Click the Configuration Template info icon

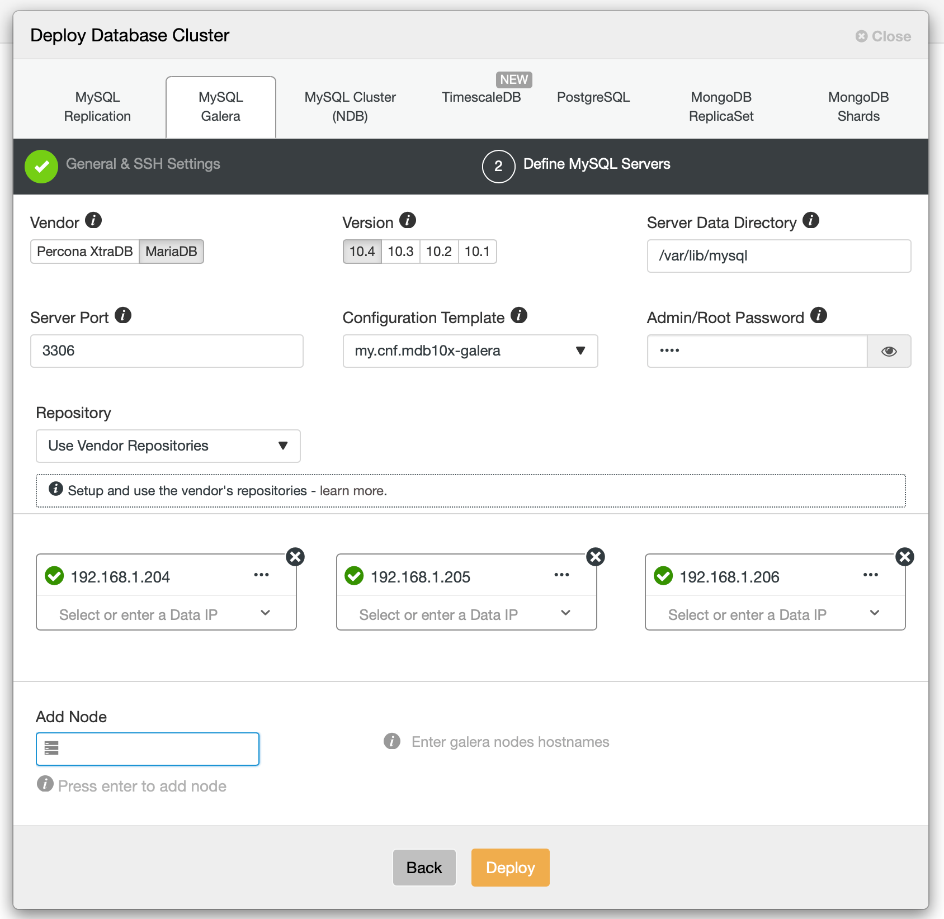click(519, 315)
